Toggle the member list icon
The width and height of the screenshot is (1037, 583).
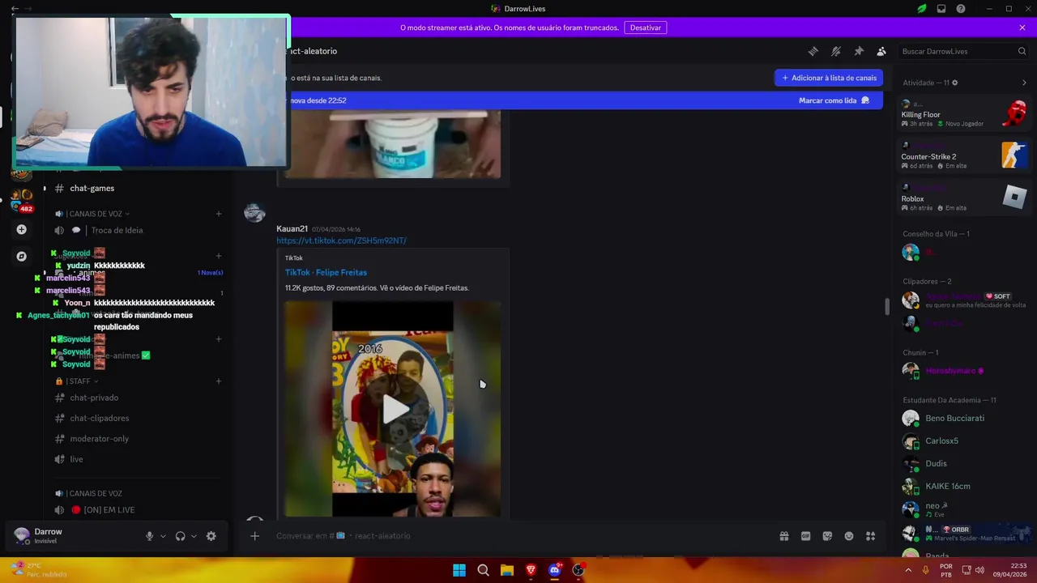[x=881, y=51]
